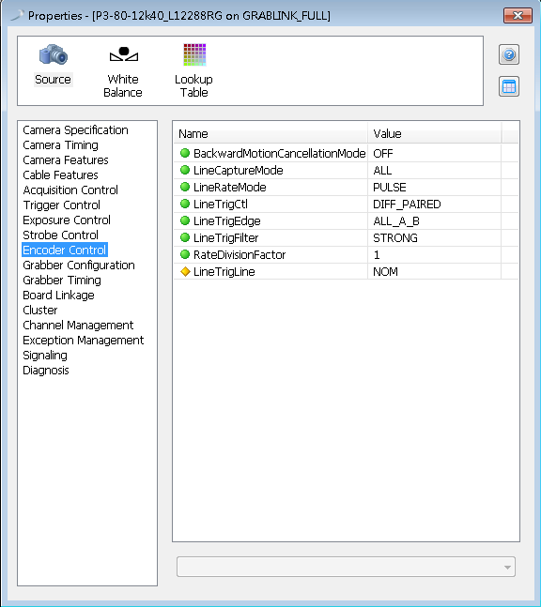Click the NOM value cell
The height and width of the screenshot is (607, 541).
point(435,272)
